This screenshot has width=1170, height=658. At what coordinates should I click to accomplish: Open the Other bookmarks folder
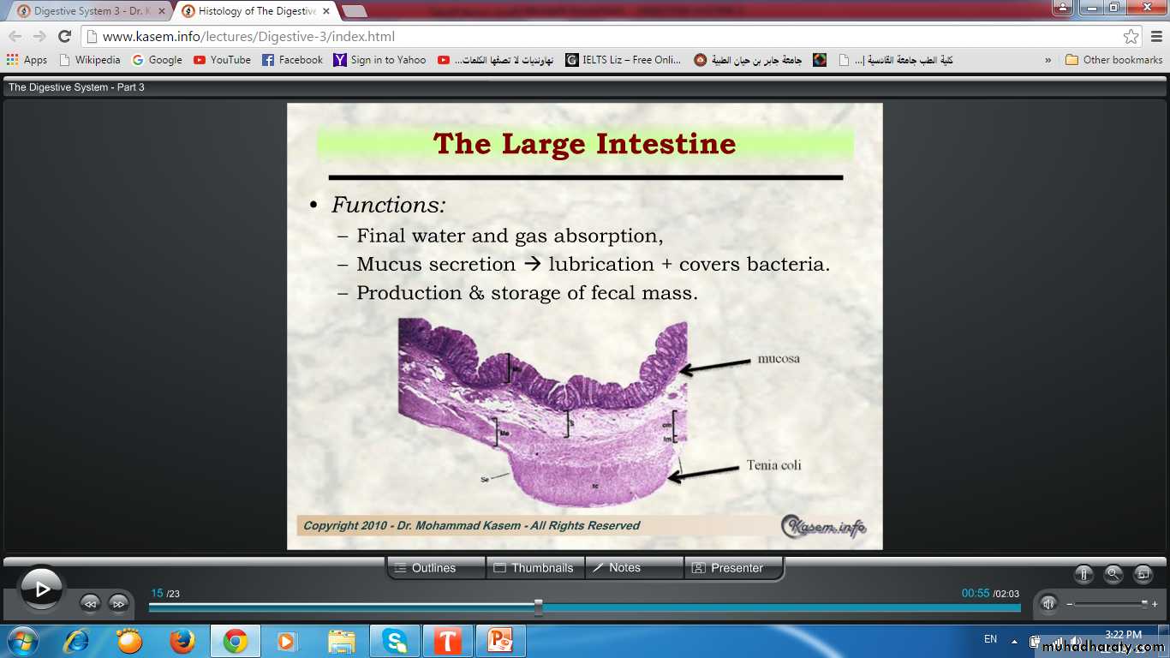click(1113, 60)
